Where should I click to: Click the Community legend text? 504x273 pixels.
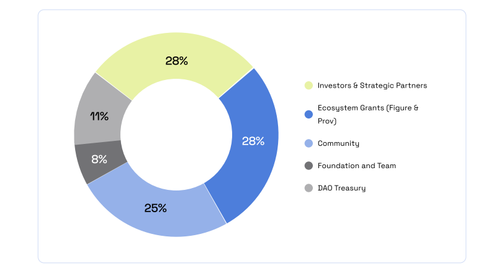338,143
